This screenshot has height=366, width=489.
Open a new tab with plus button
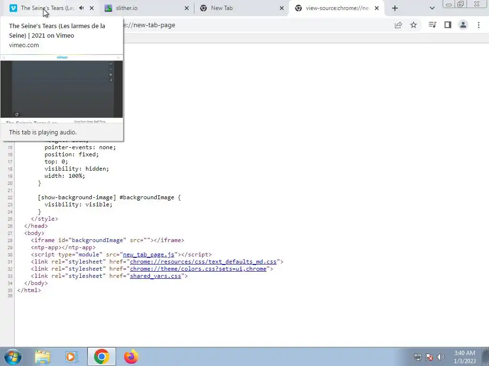(x=395, y=8)
